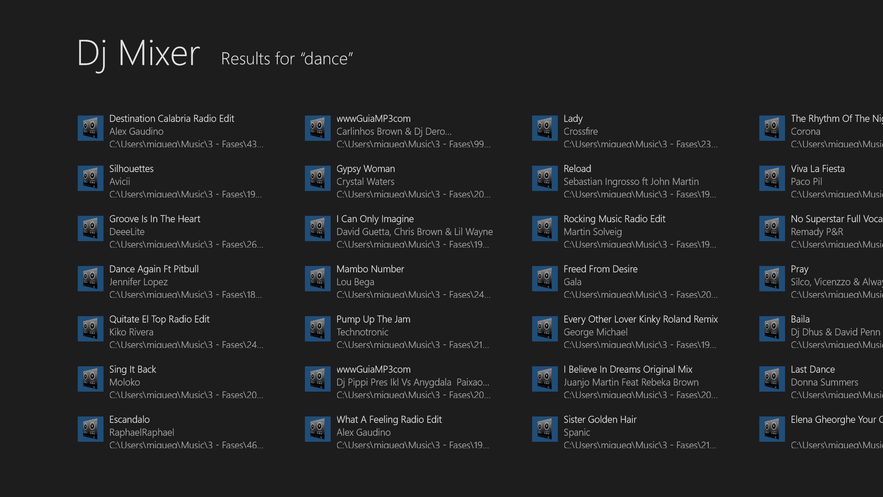Select the cassette icon for Reload by Sebastian Ingrosso
Screen dimensions: 883x497
point(545,178)
